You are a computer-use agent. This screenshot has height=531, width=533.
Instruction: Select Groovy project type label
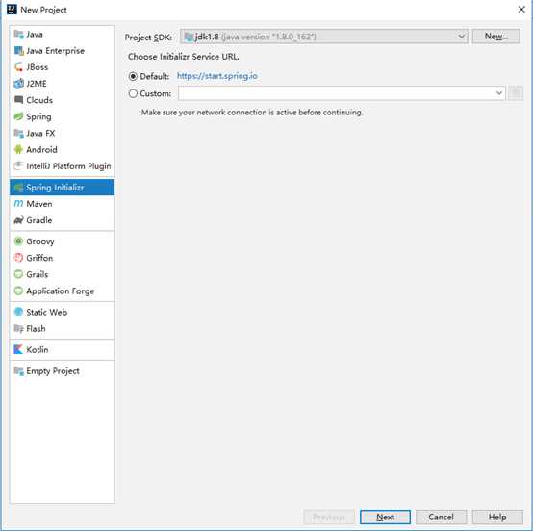coord(40,241)
